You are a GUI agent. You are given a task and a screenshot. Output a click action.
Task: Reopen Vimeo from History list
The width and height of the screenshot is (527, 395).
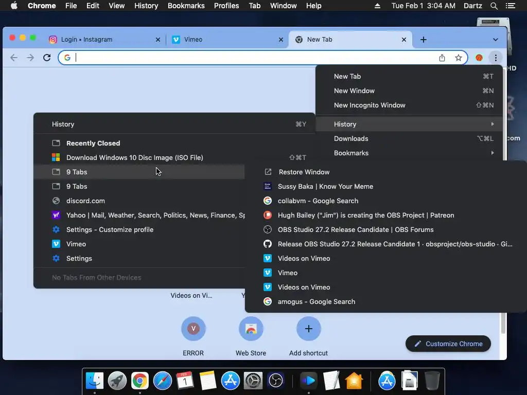139,244
